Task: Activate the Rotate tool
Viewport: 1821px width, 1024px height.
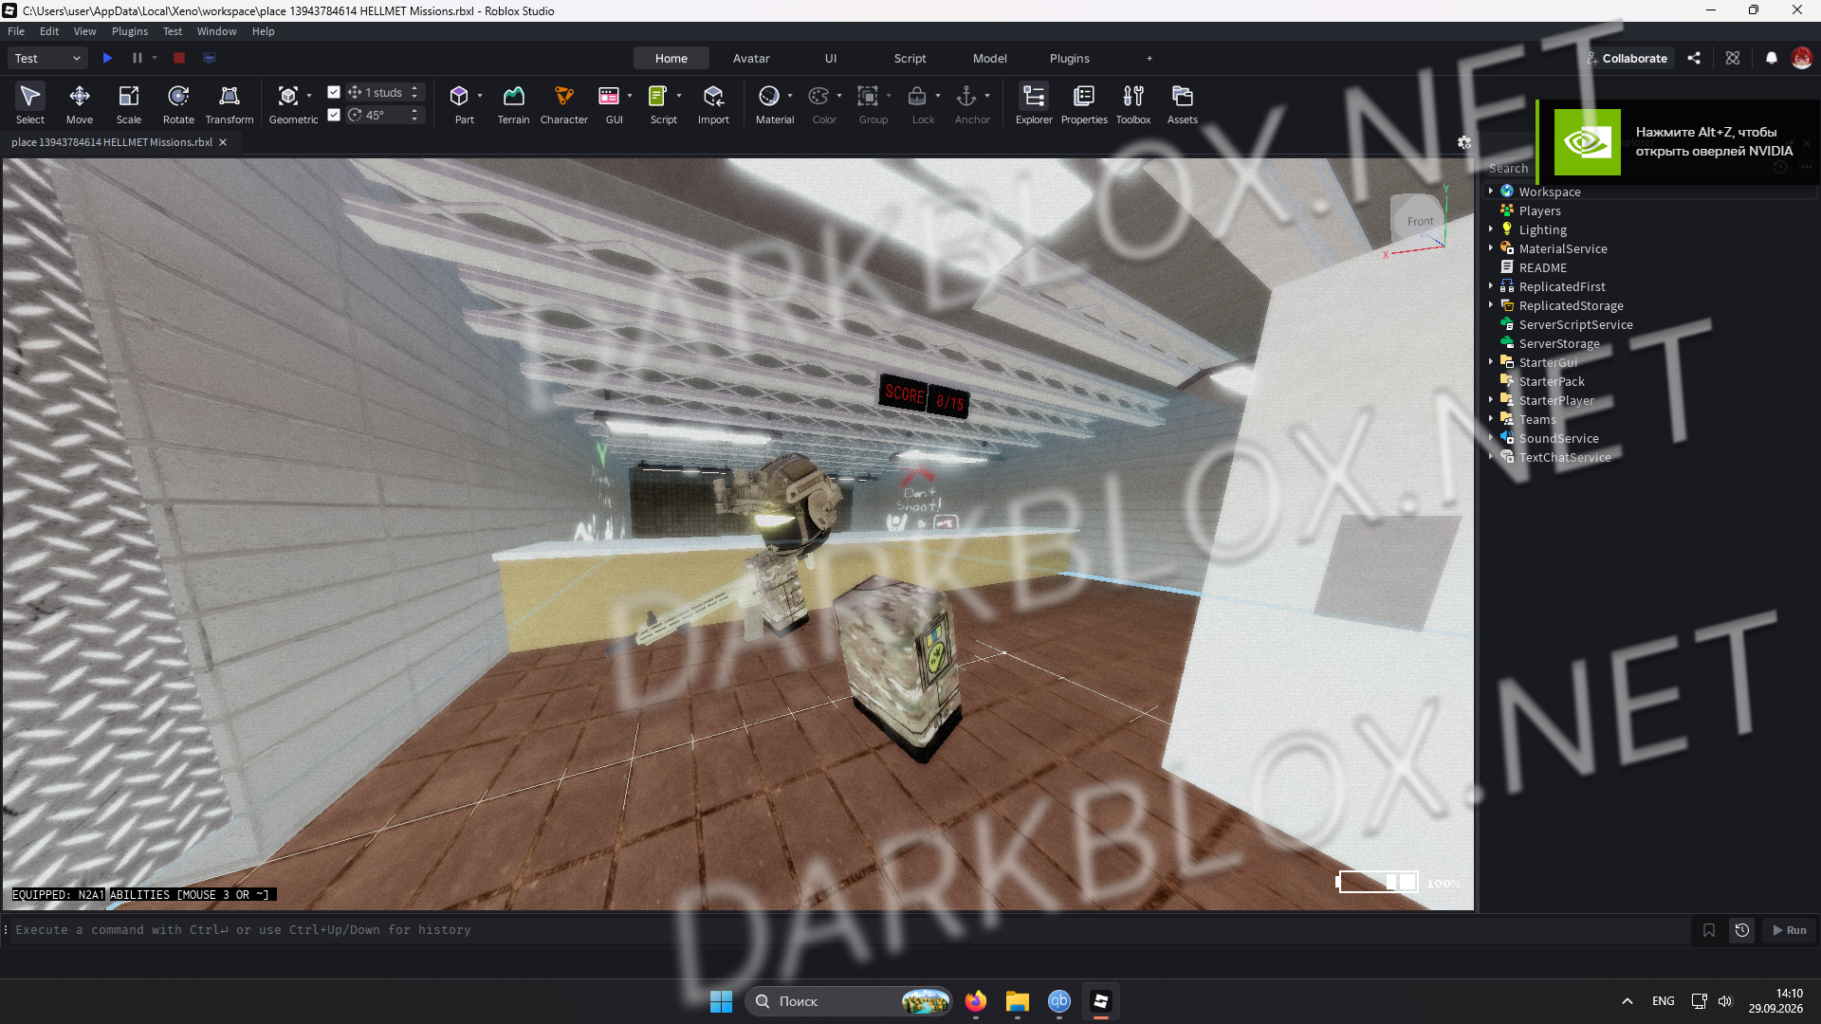Action: pyautogui.click(x=178, y=104)
